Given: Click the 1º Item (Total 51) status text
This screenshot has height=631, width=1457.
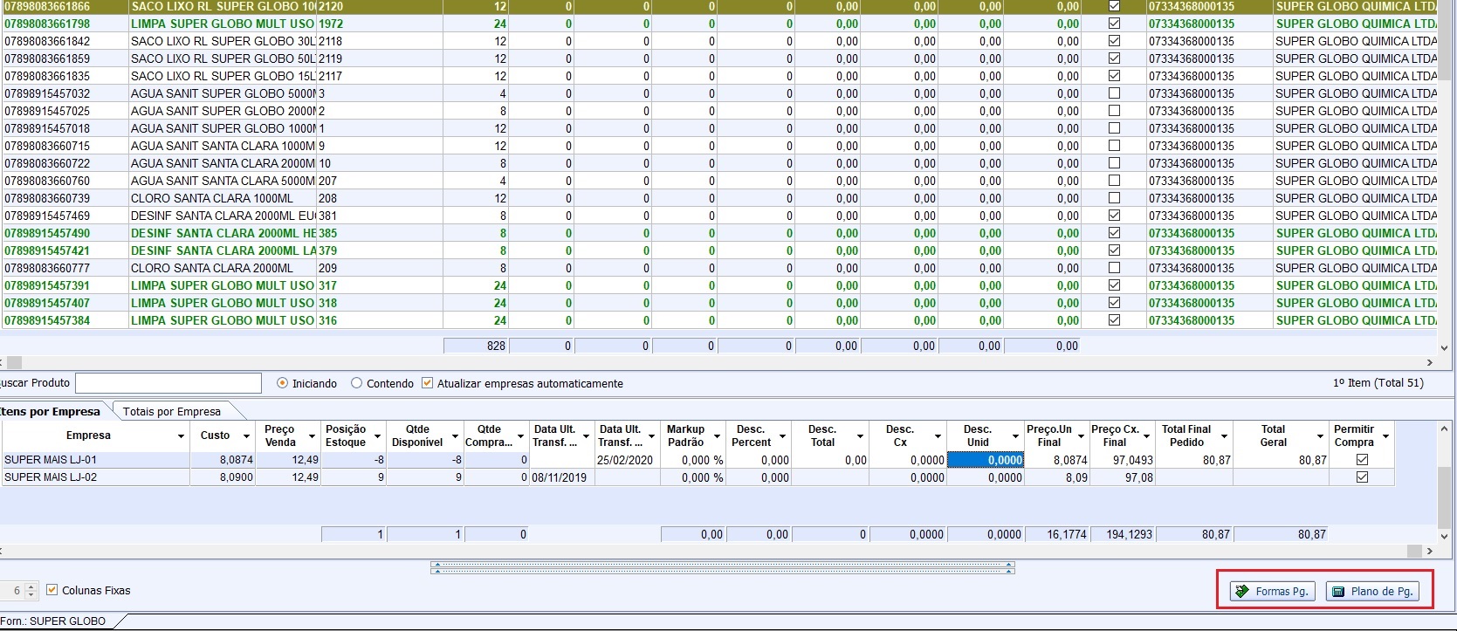Looking at the screenshot, I should pos(1378,383).
